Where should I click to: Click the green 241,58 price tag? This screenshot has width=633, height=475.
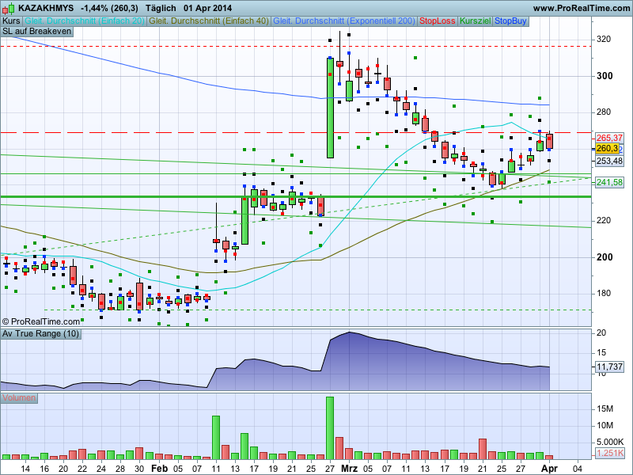(609, 183)
